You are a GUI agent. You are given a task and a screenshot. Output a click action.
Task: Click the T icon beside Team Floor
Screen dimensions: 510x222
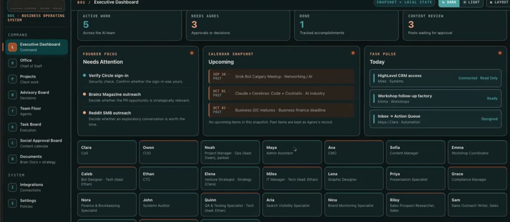pos(13,111)
